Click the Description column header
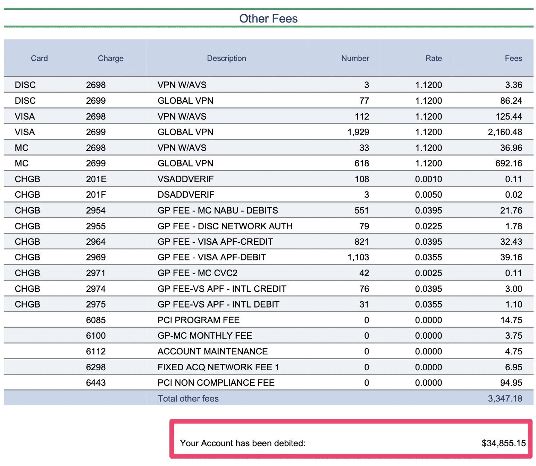The image size is (536, 466). [x=226, y=58]
